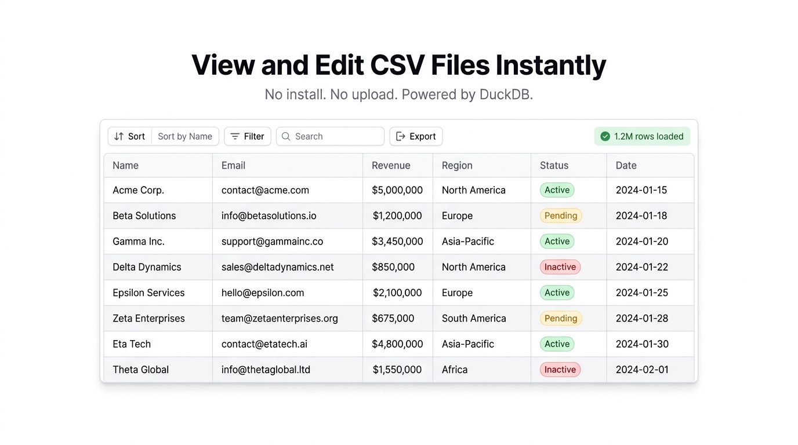
Task: Select the Eta Tech name cell
Action: click(158, 344)
